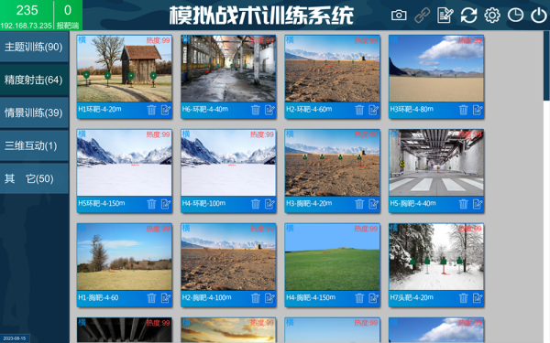
Task: Delete the H3-胸靶-4-20m scene
Action: click(x=359, y=204)
